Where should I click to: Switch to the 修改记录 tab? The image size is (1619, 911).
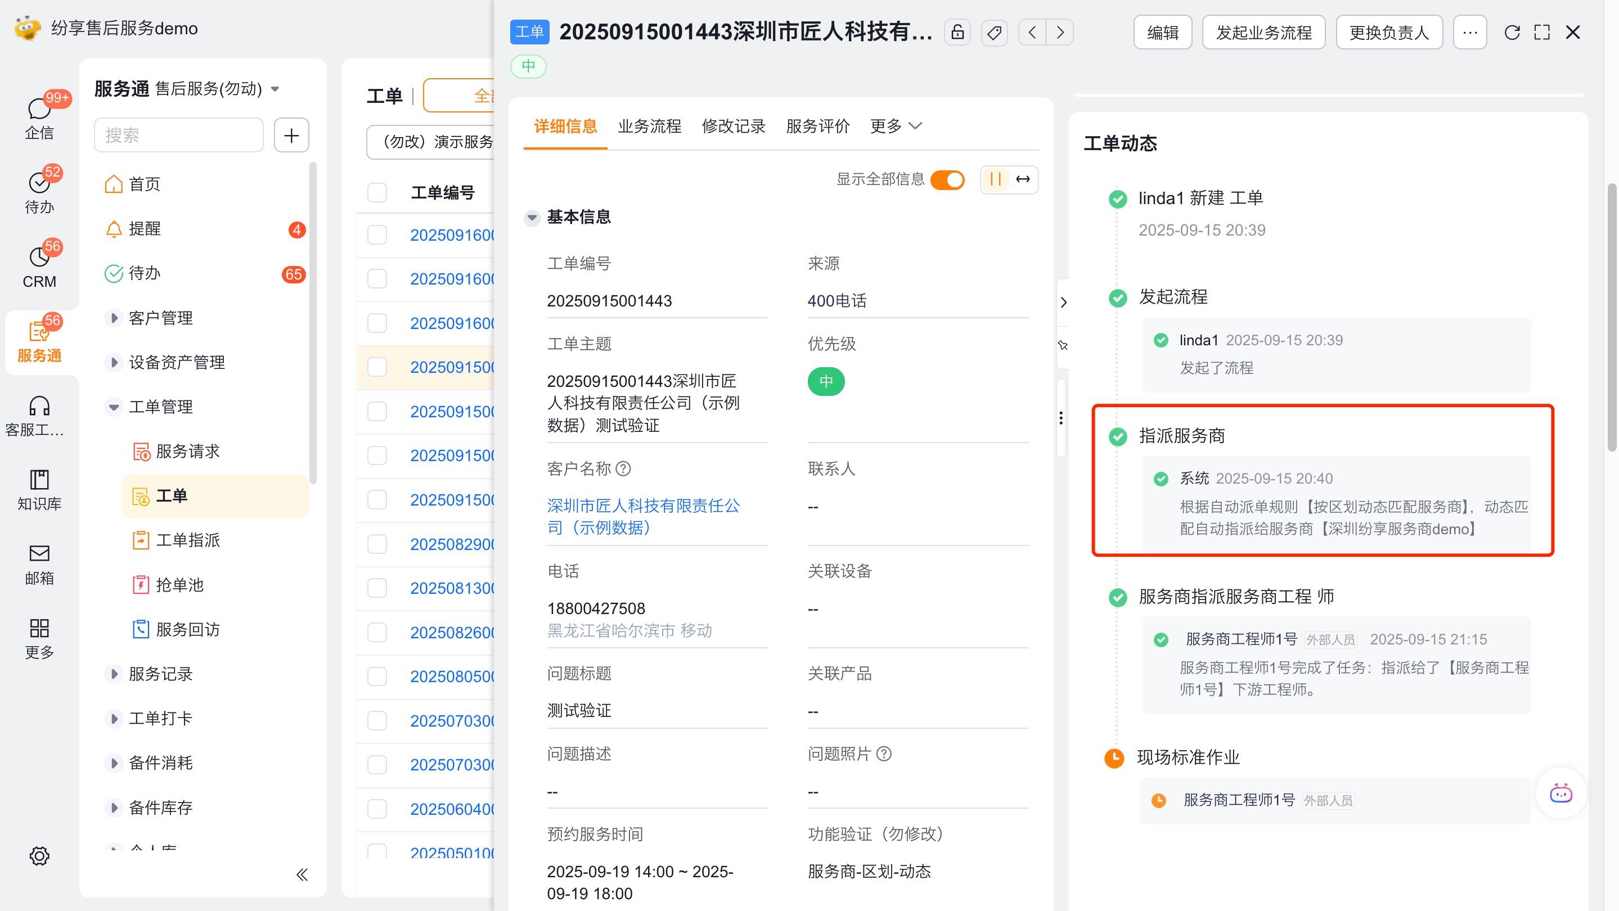734,125
